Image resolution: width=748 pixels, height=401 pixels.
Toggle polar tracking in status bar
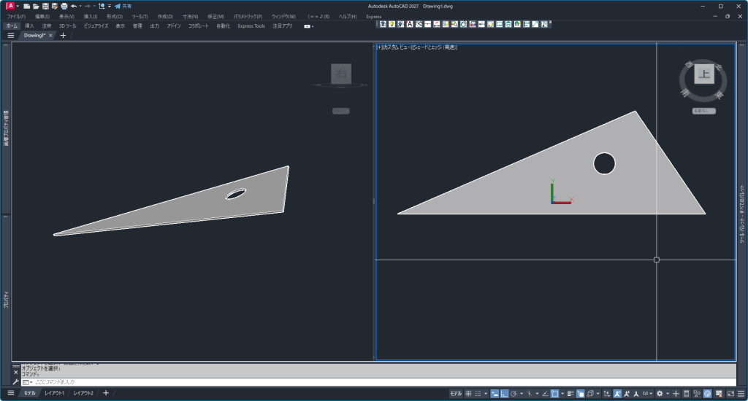(514, 394)
